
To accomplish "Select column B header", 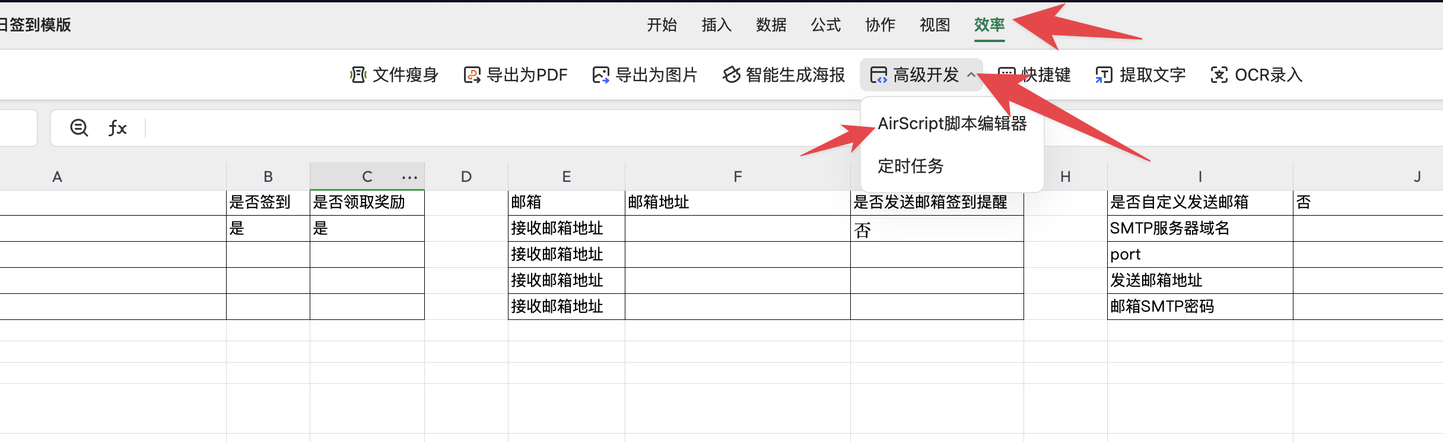I will pyautogui.click(x=268, y=177).
